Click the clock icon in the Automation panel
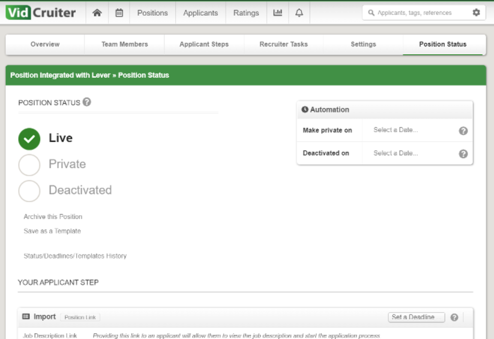This screenshot has width=494, height=339. tap(305, 110)
